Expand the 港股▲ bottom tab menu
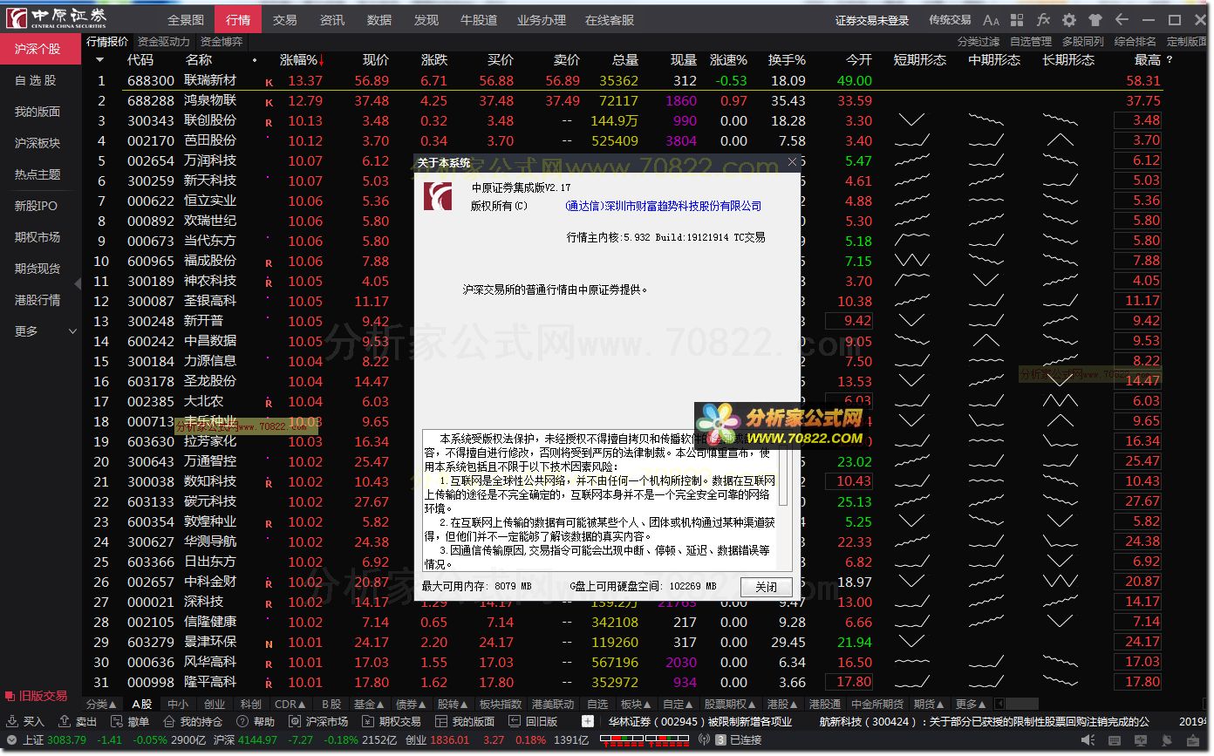The height and width of the screenshot is (756, 1214). point(781,704)
